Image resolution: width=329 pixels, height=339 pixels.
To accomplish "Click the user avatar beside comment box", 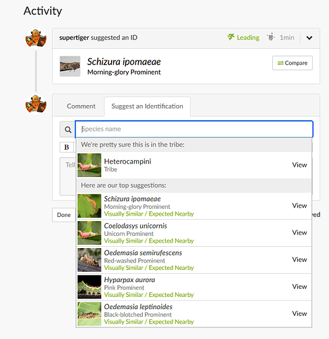I will tap(36, 104).
